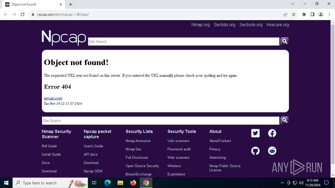Open tab search chevron
335x188 pixels.
293,4
